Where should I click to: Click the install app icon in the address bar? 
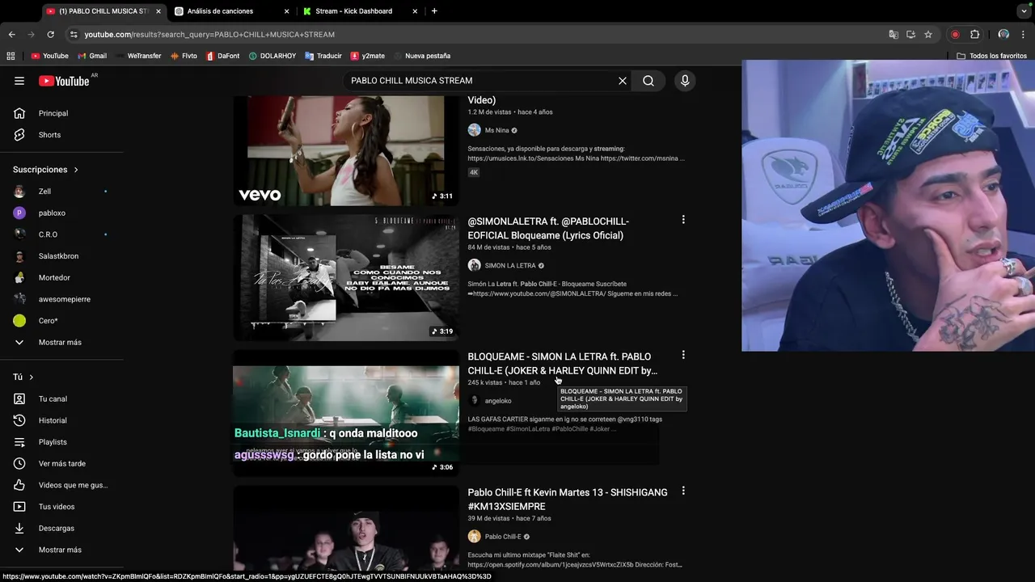[910, 35]
